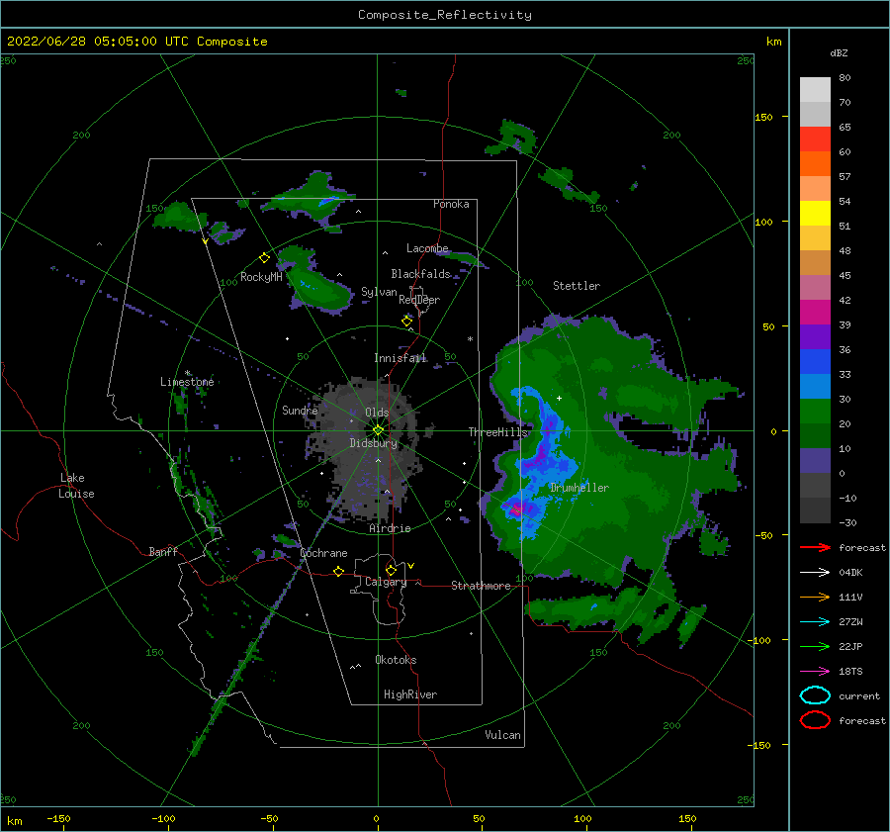Click the Ponoka label
The image size is (890, 832).
pos(451,204)
